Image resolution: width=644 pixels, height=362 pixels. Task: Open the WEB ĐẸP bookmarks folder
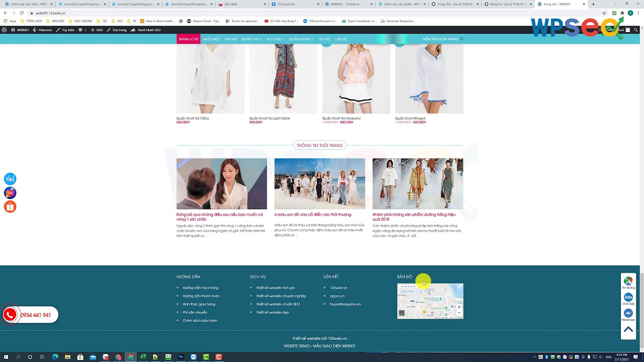(x=55, y=21)
